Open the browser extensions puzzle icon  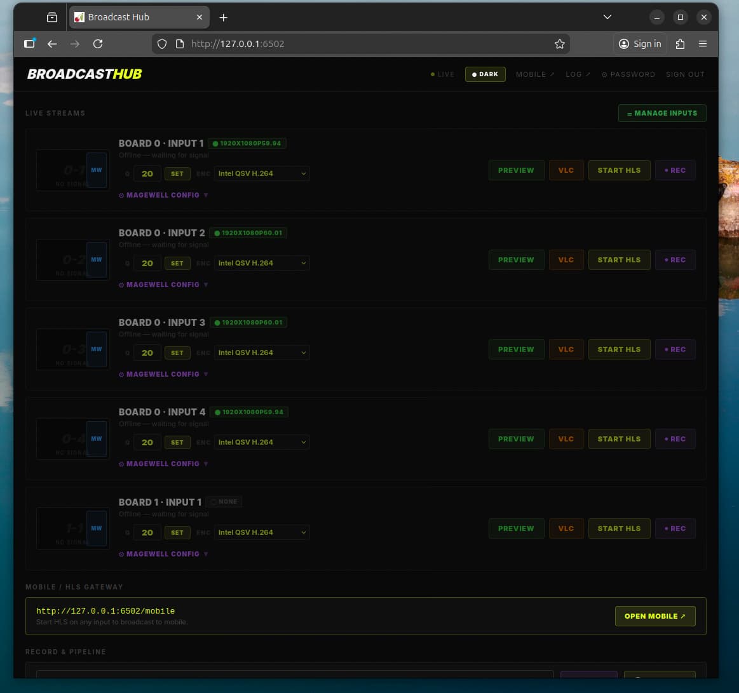pyautogui.click(x=680, y=44)
